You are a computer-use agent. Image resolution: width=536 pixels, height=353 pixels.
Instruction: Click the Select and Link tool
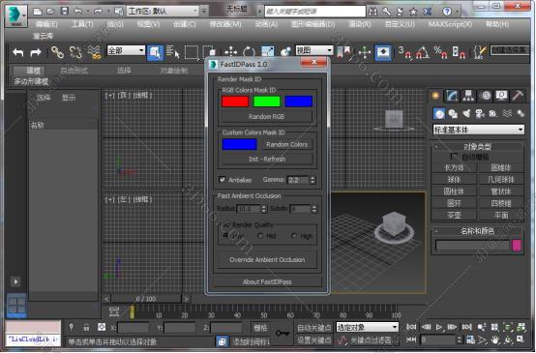[x=57, y=52]
